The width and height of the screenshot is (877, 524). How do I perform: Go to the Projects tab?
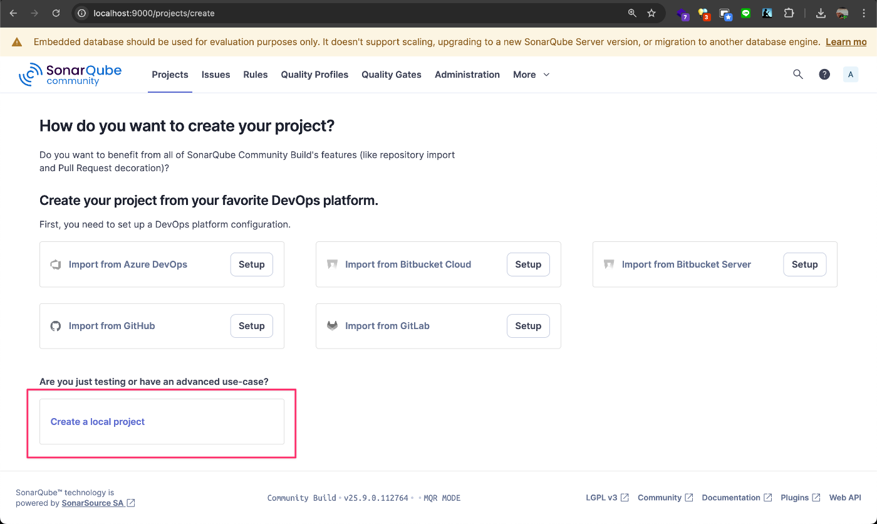(x=170, y=75)
